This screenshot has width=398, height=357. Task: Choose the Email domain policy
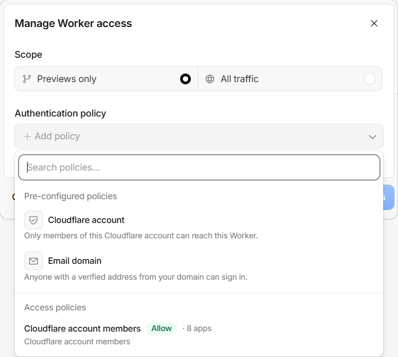pos(199,266)
